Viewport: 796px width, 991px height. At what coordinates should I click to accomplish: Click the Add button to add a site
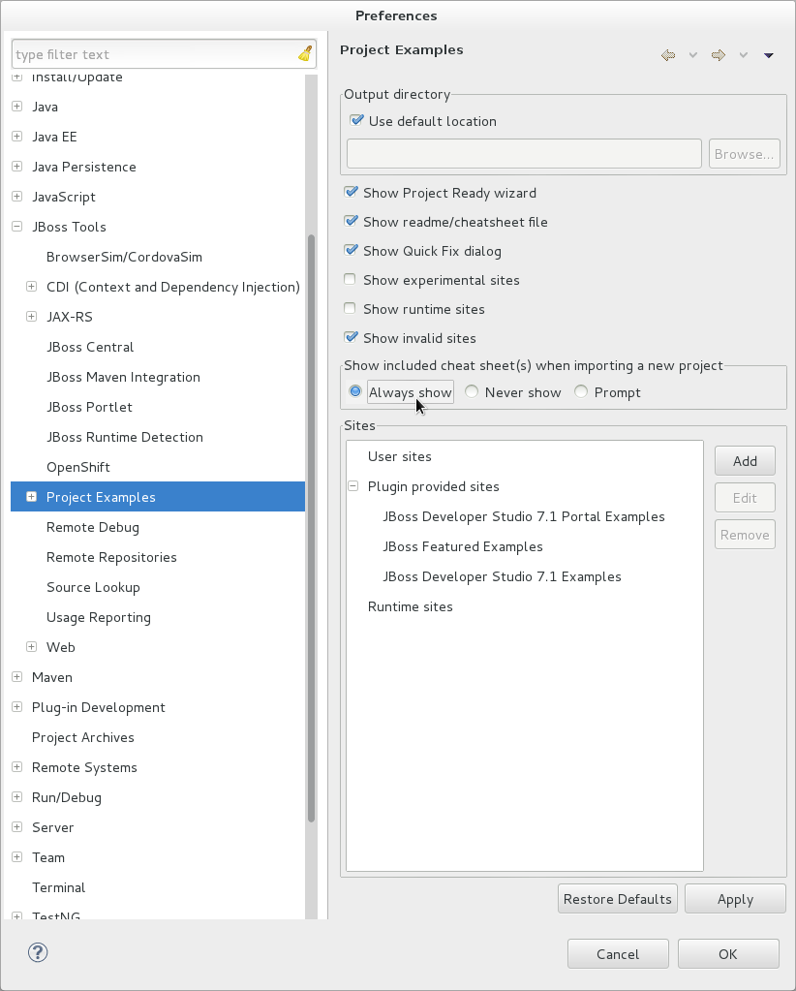coord(744,460)
